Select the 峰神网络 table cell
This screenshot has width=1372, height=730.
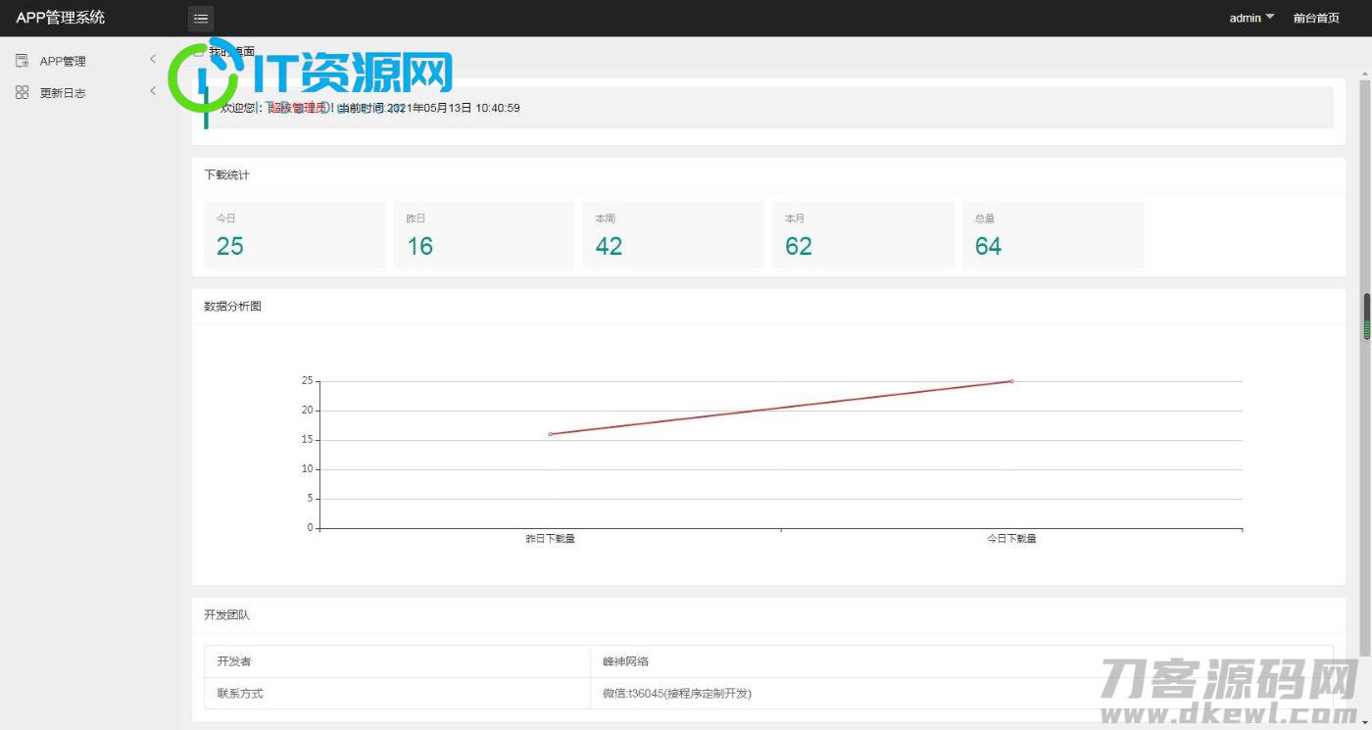tap(961, 661)
